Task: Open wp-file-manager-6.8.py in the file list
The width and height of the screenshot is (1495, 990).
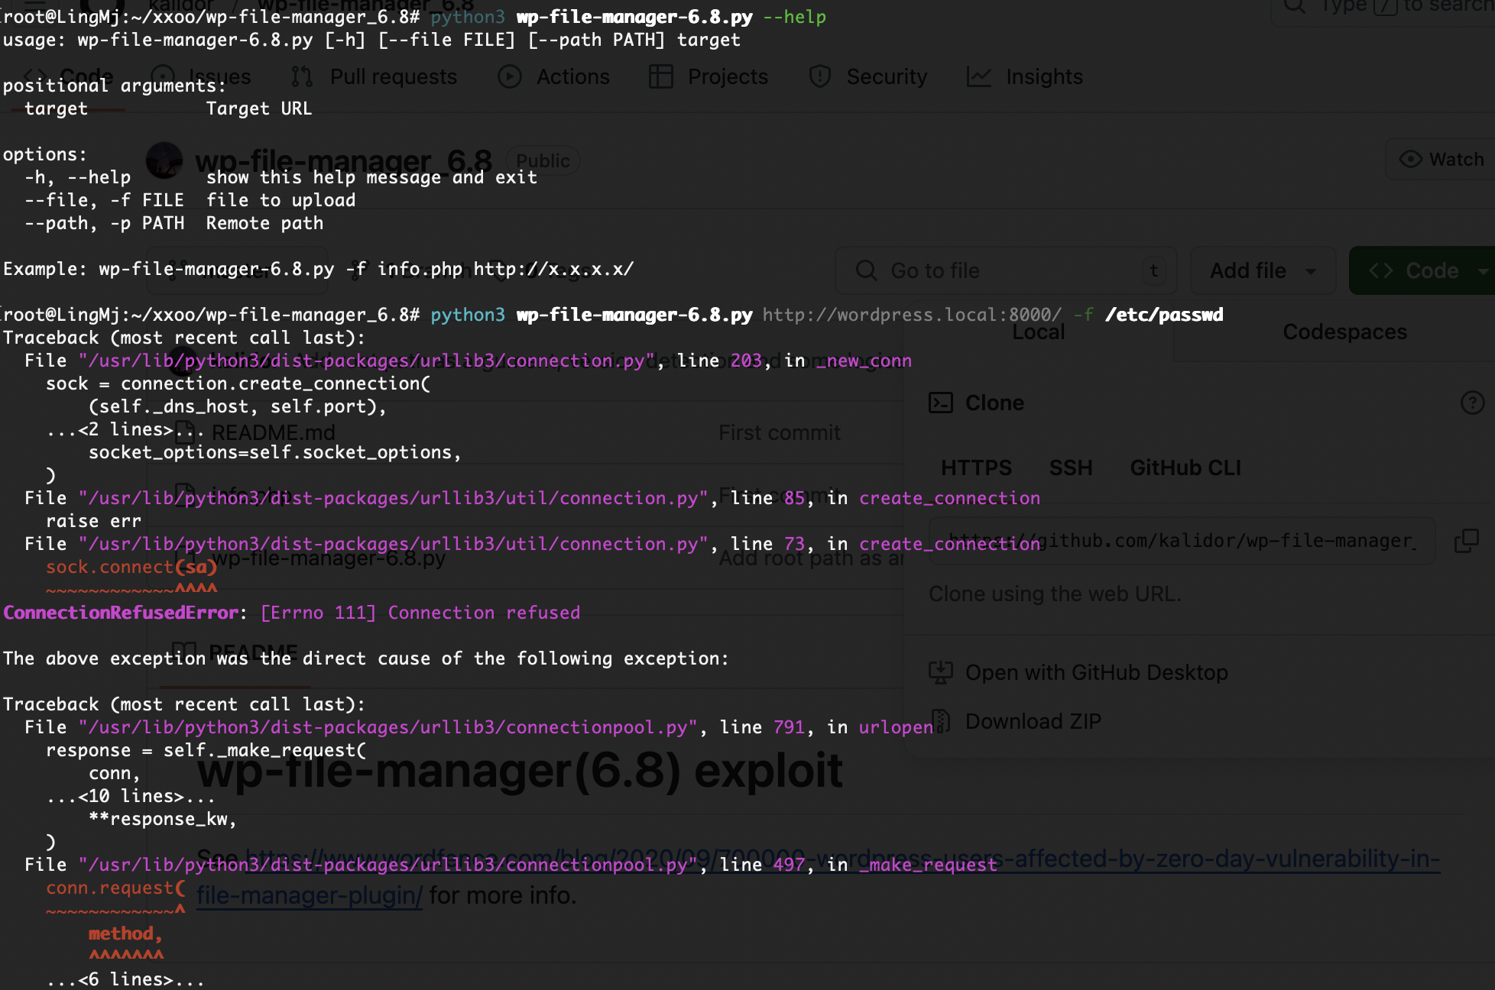Action: pos(329,558)
